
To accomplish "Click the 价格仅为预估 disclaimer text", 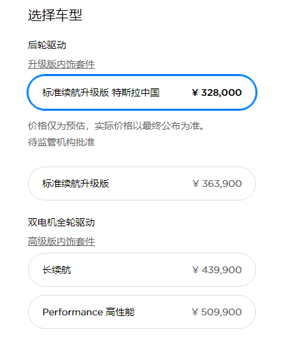I will [x=116, y=126].
